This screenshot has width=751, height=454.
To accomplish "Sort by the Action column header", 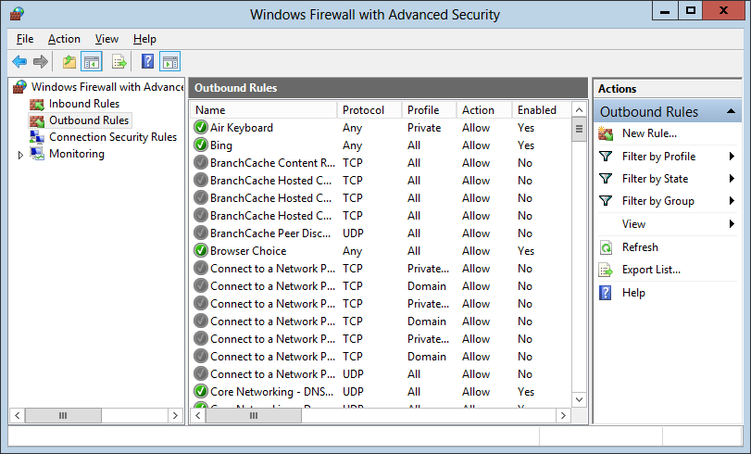I will (483, 110).
